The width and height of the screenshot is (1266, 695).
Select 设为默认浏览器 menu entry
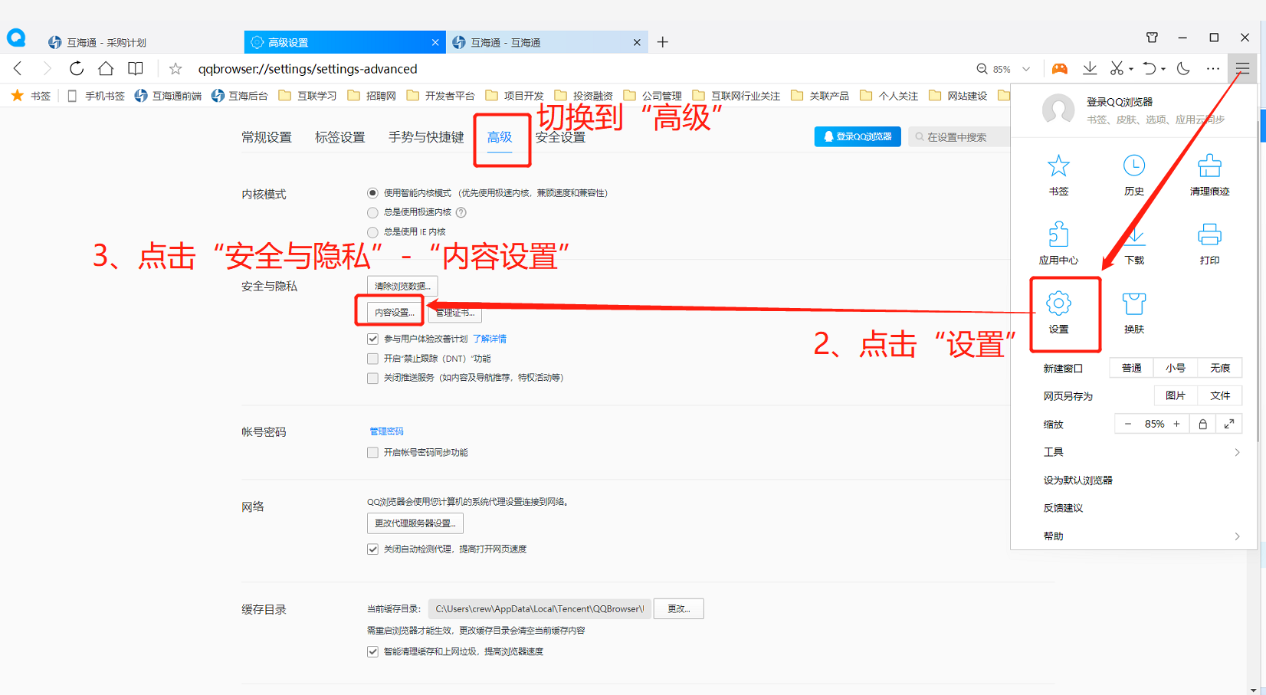tap(1077, 480)
